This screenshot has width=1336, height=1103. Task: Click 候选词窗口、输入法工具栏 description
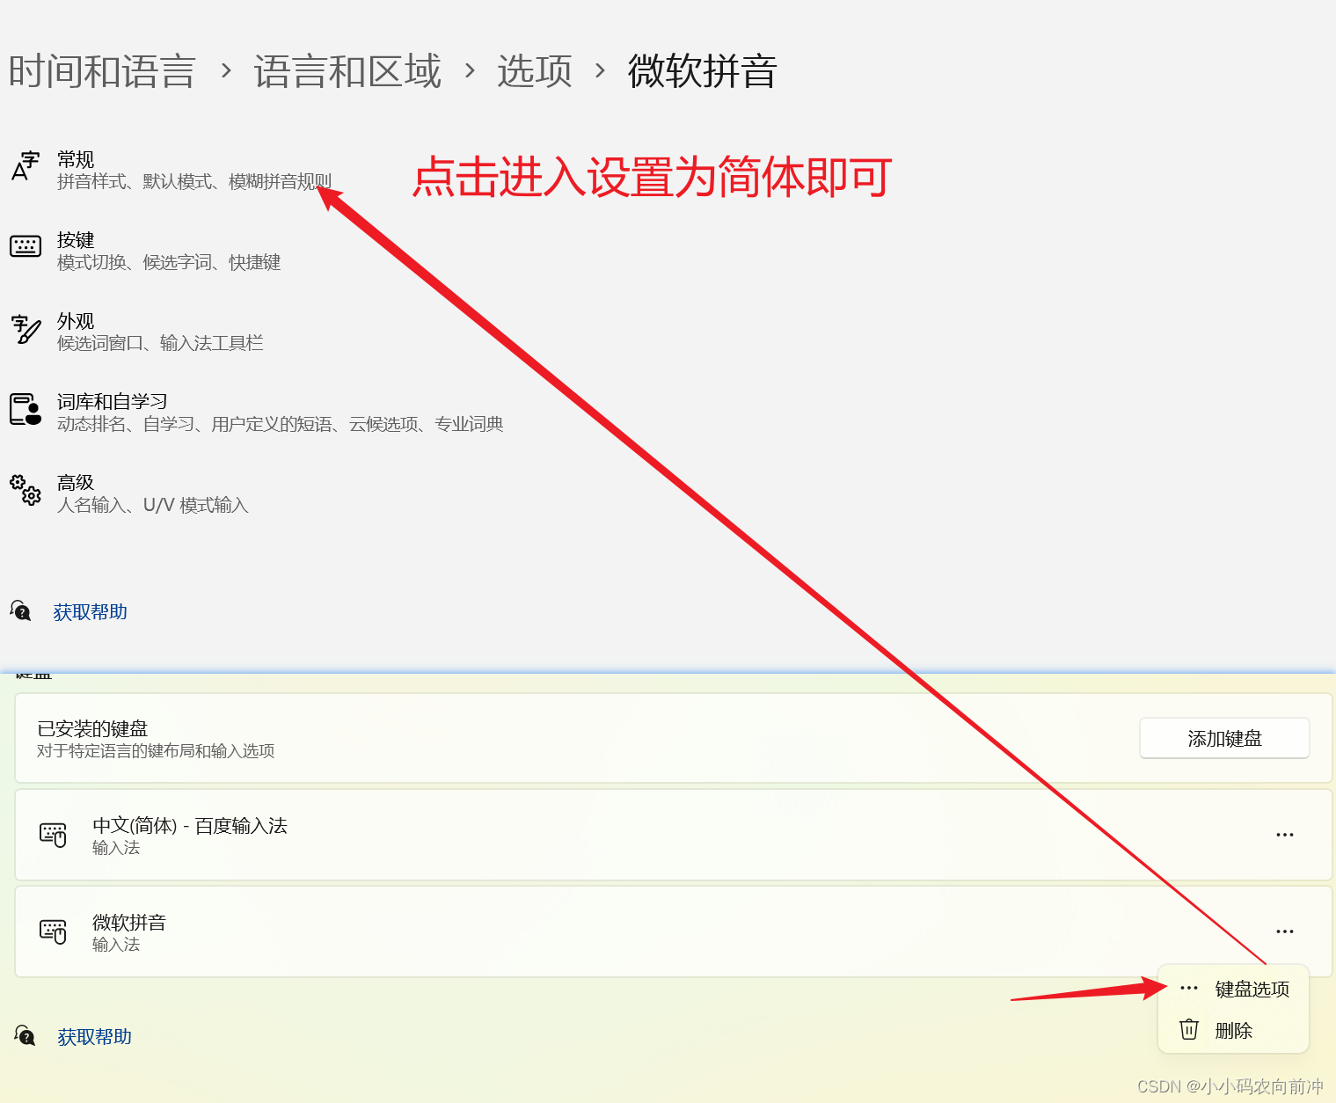pos(160,344)
